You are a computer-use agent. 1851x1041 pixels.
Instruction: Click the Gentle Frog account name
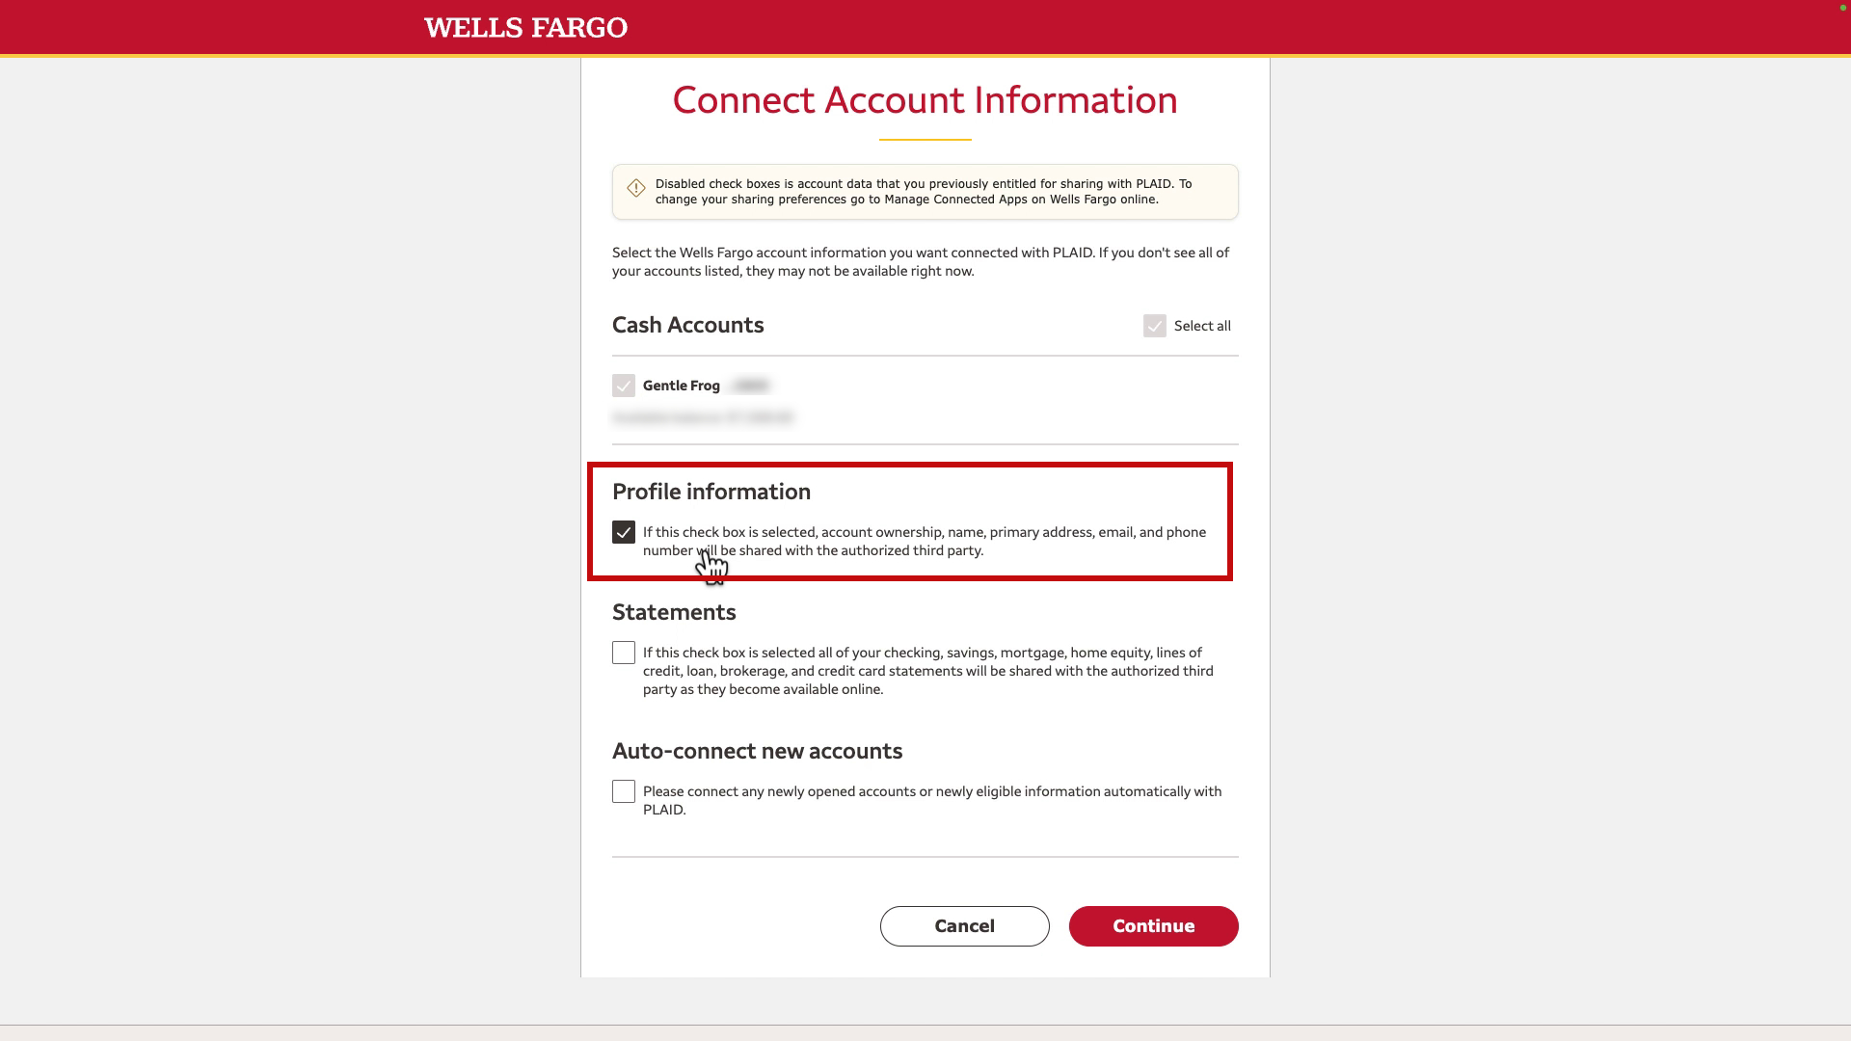(682, 386)
